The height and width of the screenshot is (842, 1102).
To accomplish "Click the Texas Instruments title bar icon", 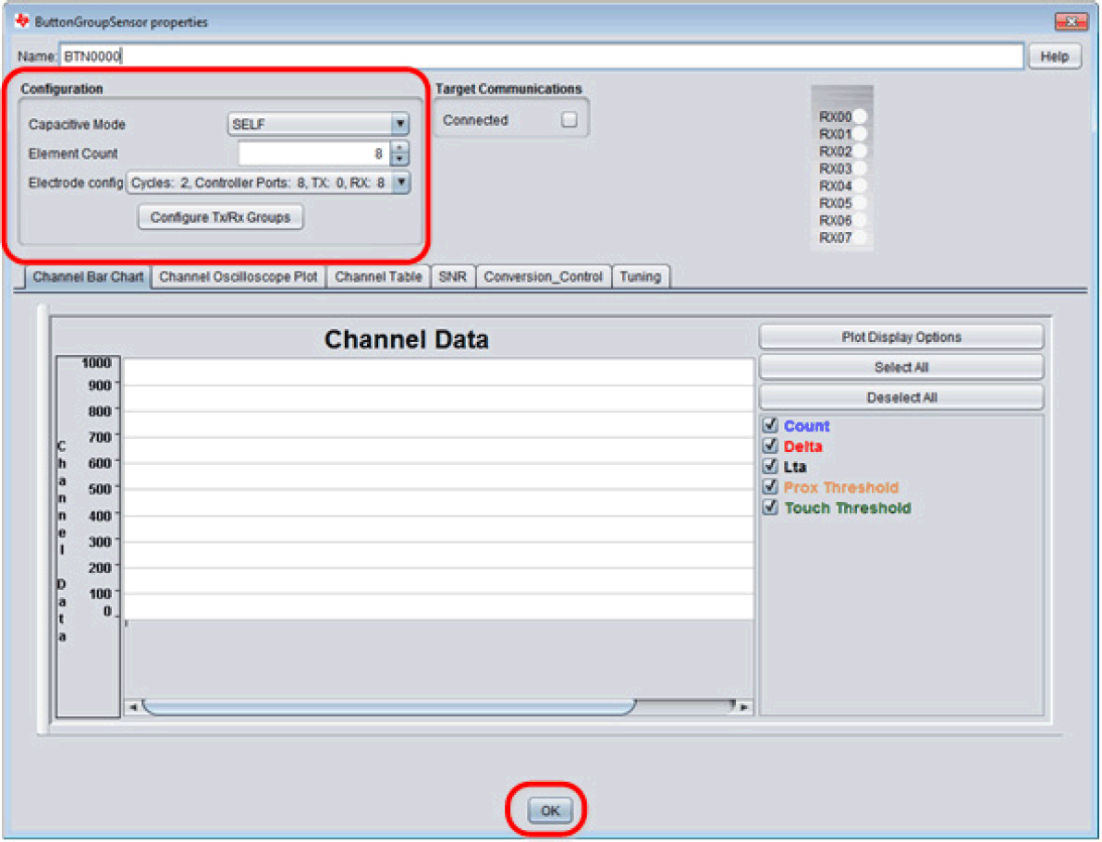I will 22,21.
